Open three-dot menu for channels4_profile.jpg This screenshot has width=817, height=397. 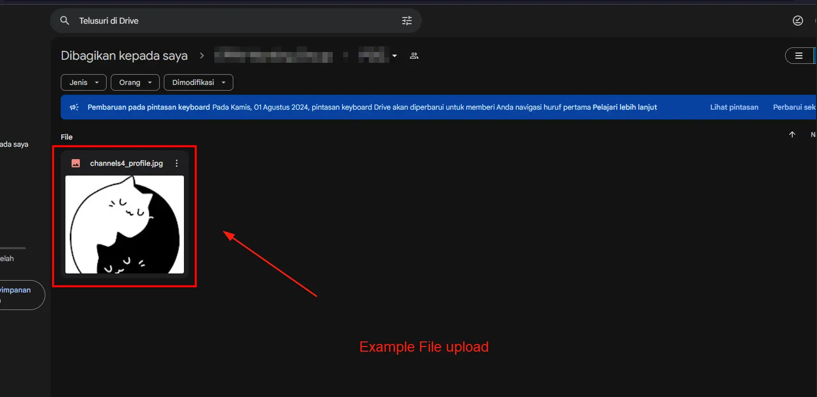[177, 163]
